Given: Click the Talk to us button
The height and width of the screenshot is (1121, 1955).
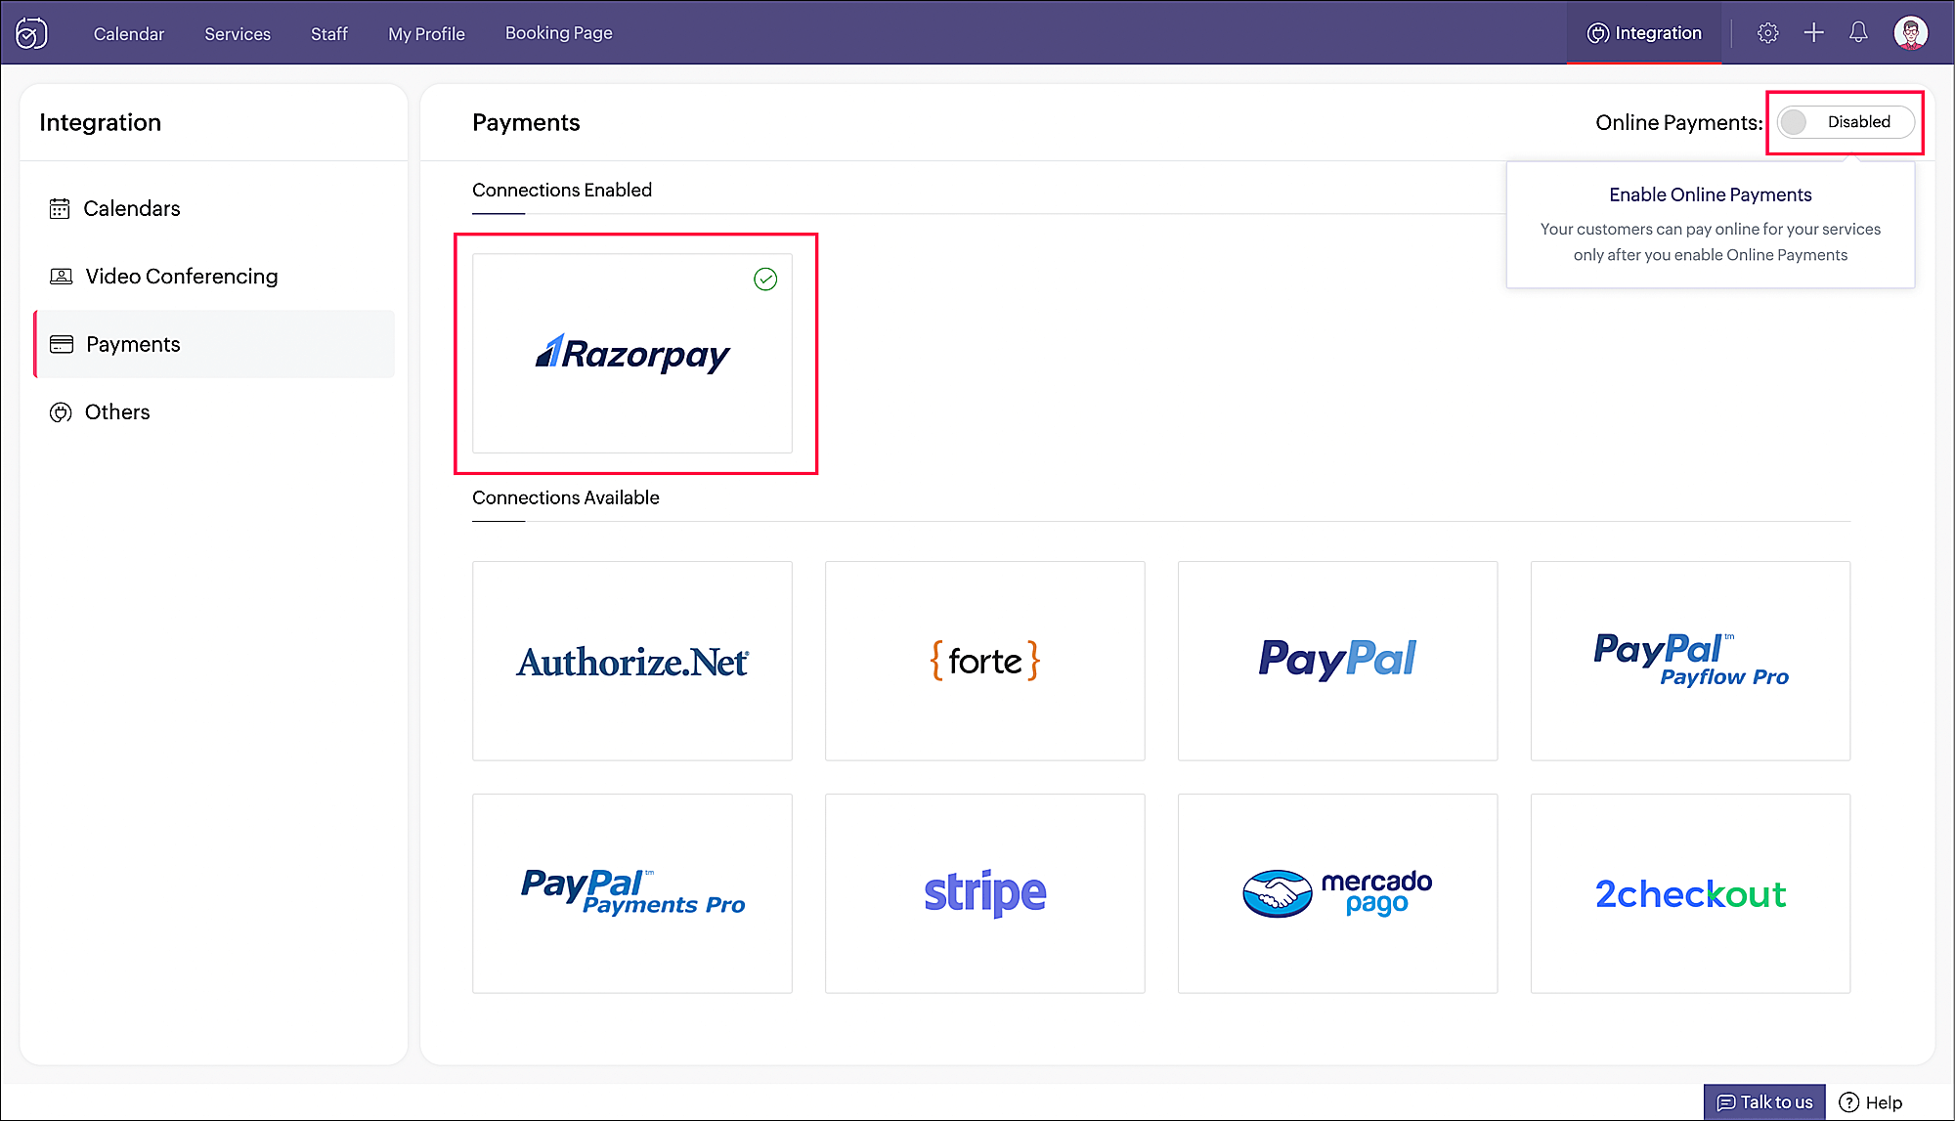Looking at the screenshot, I should coord(1764,1102).
